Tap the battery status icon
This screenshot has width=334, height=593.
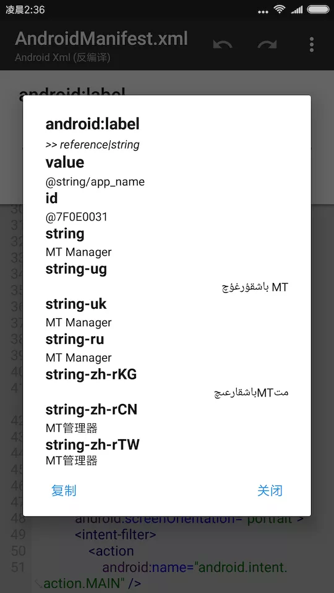[x=318, y=9]
